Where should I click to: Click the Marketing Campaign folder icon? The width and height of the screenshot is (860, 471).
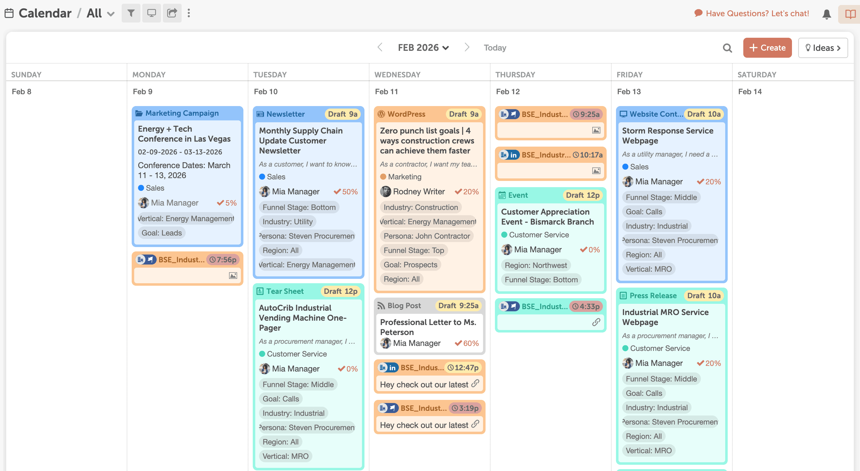click(139, 113)
